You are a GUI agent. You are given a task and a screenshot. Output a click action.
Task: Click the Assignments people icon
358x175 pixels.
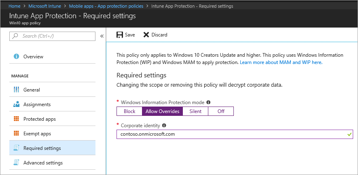(x=17, y=105)
